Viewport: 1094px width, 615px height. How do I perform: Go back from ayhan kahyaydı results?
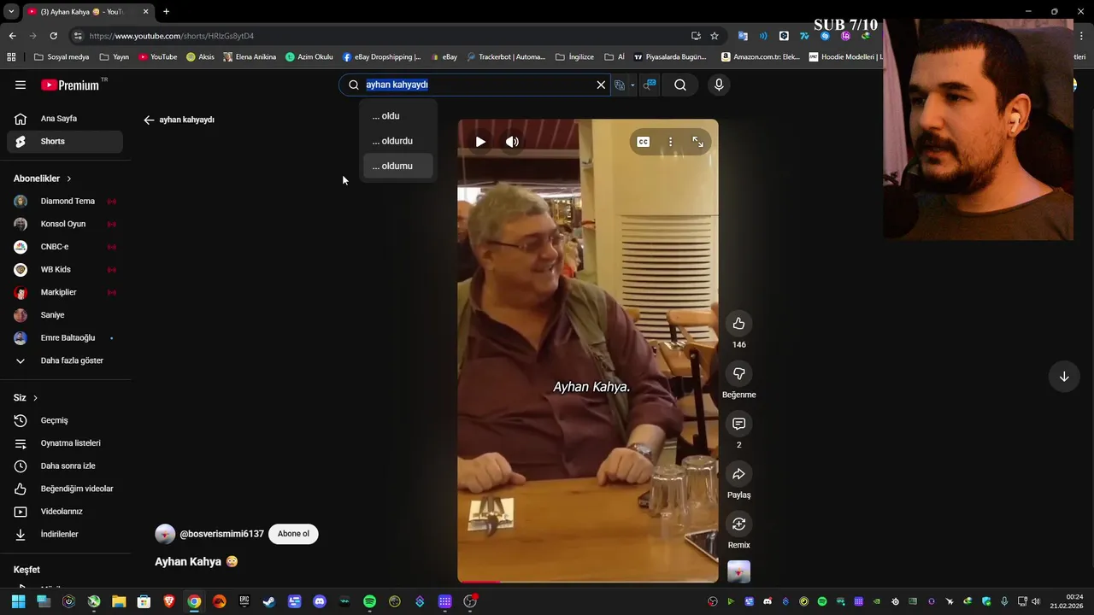point(149,120)
